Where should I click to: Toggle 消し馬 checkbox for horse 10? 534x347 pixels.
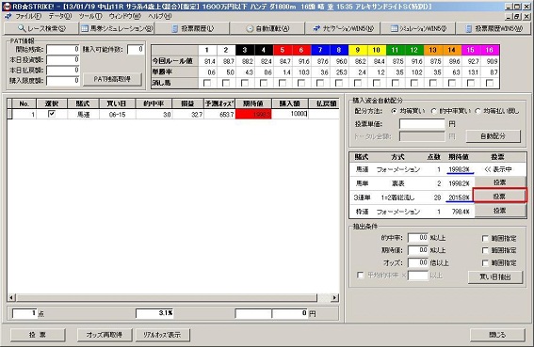pyautogui.click(x=377, y=83)
